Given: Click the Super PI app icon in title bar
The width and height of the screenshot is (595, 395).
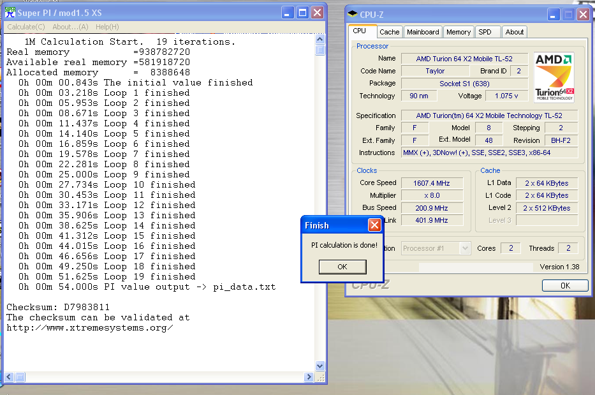Looking at the screenshot, I should 10,13.
